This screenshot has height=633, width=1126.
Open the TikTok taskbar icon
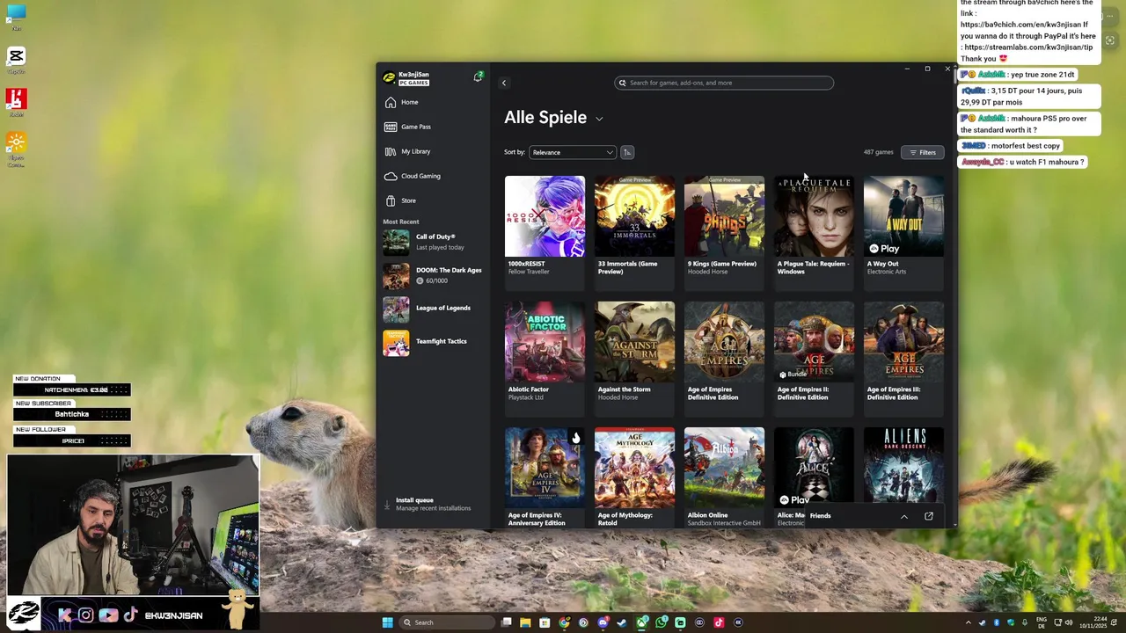pos(719,622)
